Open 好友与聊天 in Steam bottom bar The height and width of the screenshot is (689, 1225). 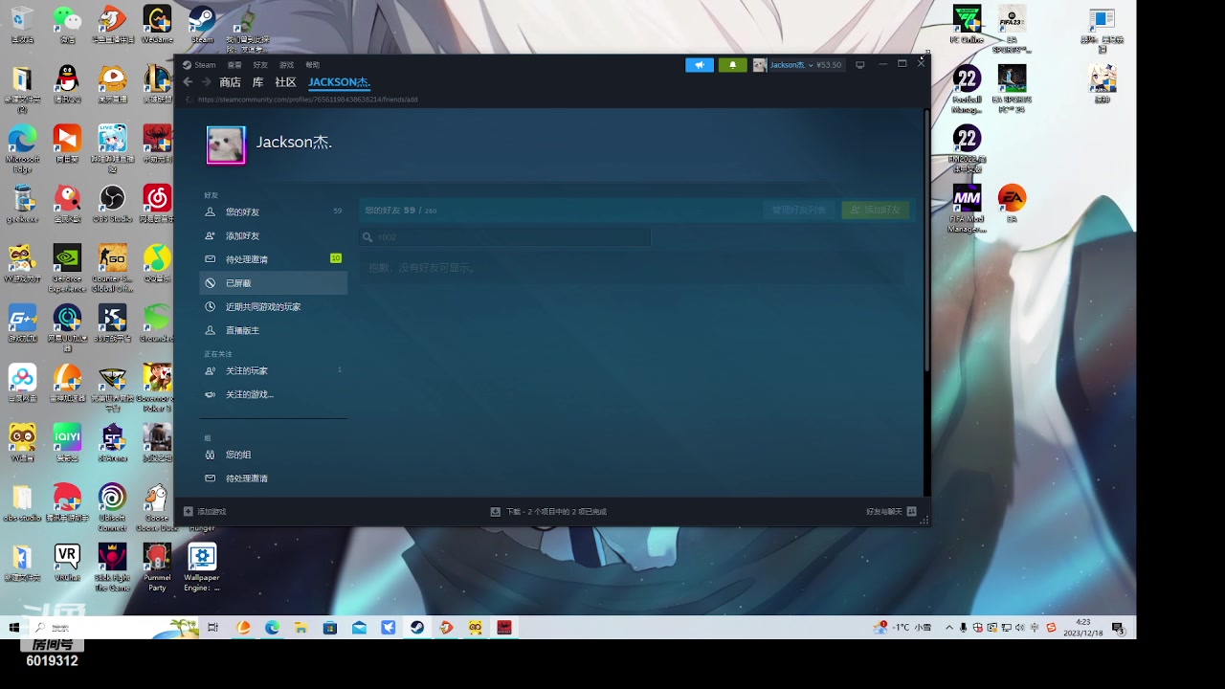tap(891, 512)
